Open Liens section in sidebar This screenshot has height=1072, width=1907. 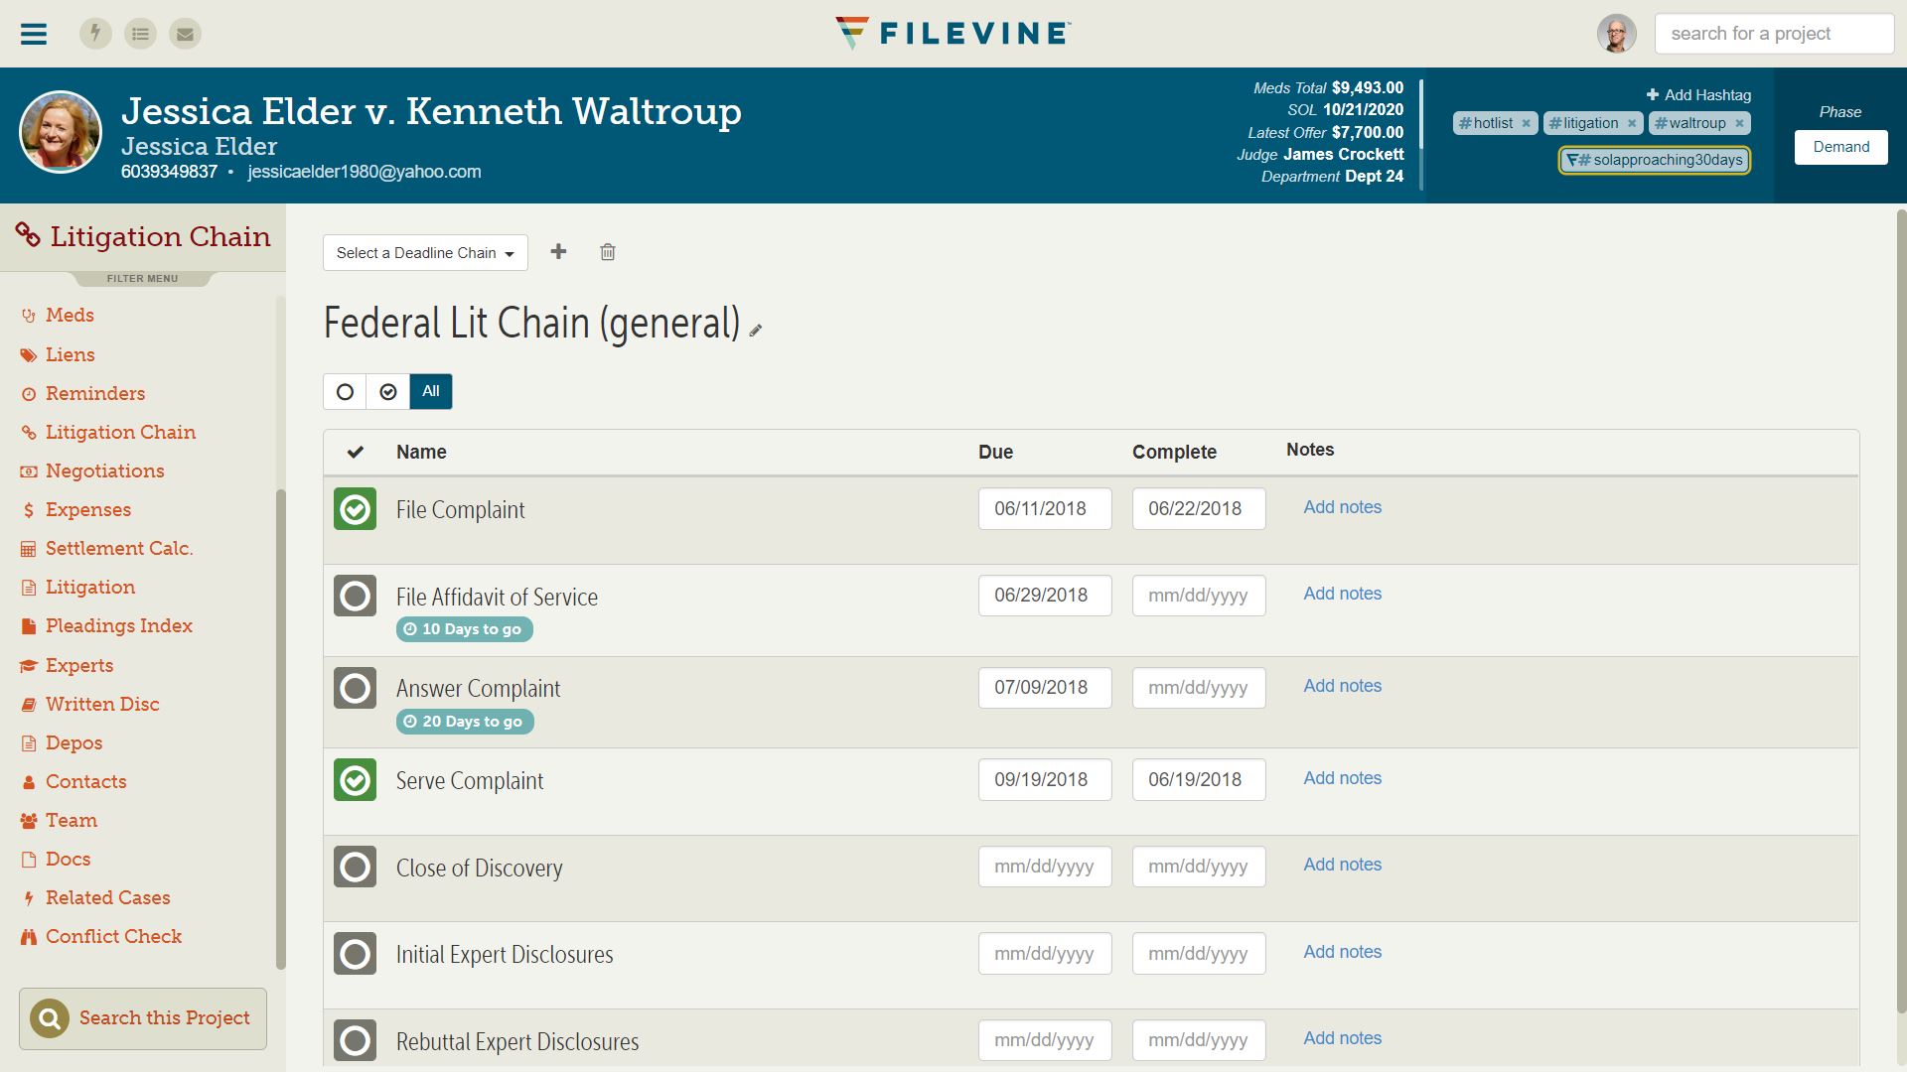point(71,354)
